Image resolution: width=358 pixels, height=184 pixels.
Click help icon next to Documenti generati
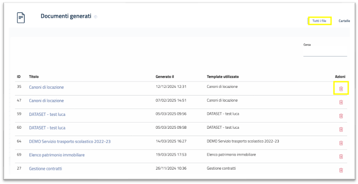click(x=95, y=17)
